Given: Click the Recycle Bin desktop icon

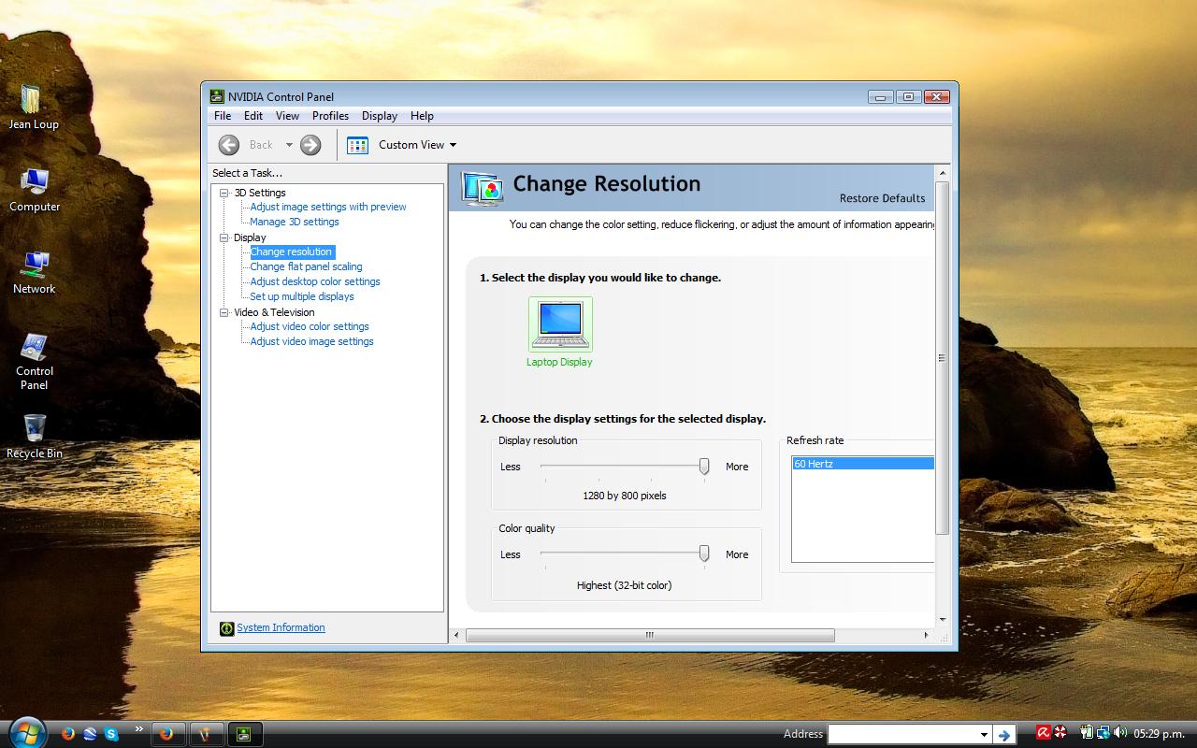Looking at the screenshot, I should tap(35, 428).
